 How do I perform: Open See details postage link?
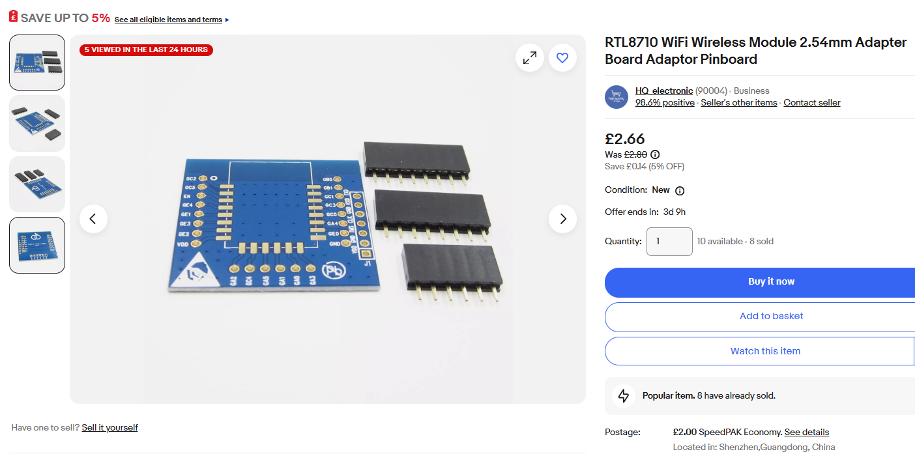point(807,433)
